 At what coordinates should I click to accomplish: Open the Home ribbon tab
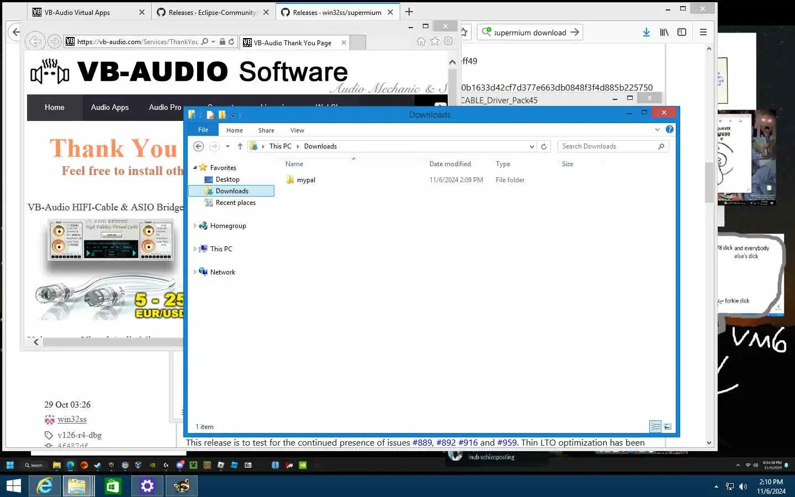coord(235,130)
